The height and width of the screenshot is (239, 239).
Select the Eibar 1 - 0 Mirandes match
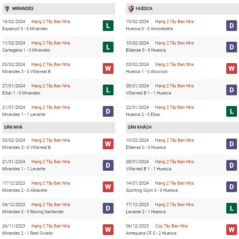tap(21, 93)
